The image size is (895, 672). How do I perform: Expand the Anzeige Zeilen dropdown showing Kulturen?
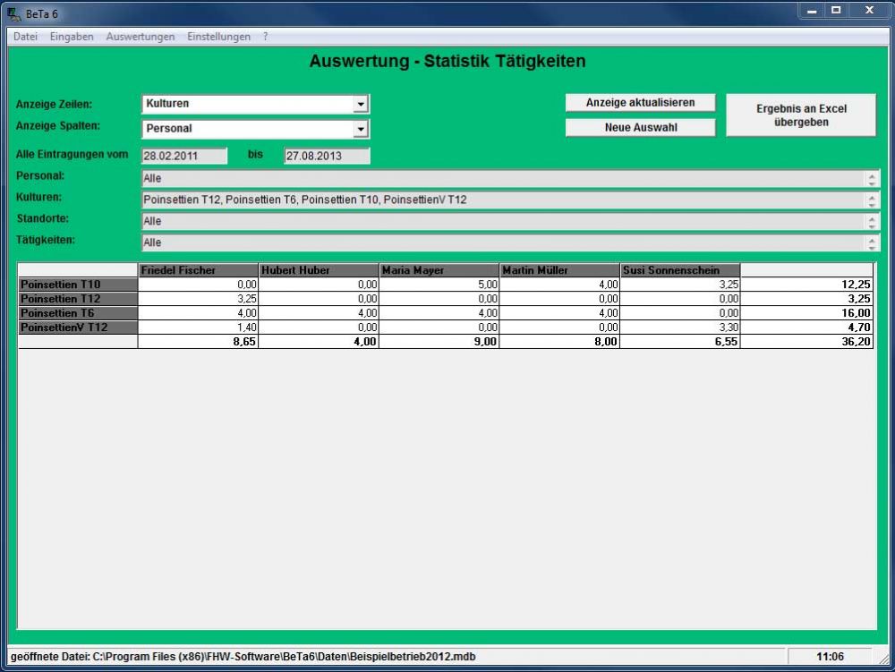361,104
